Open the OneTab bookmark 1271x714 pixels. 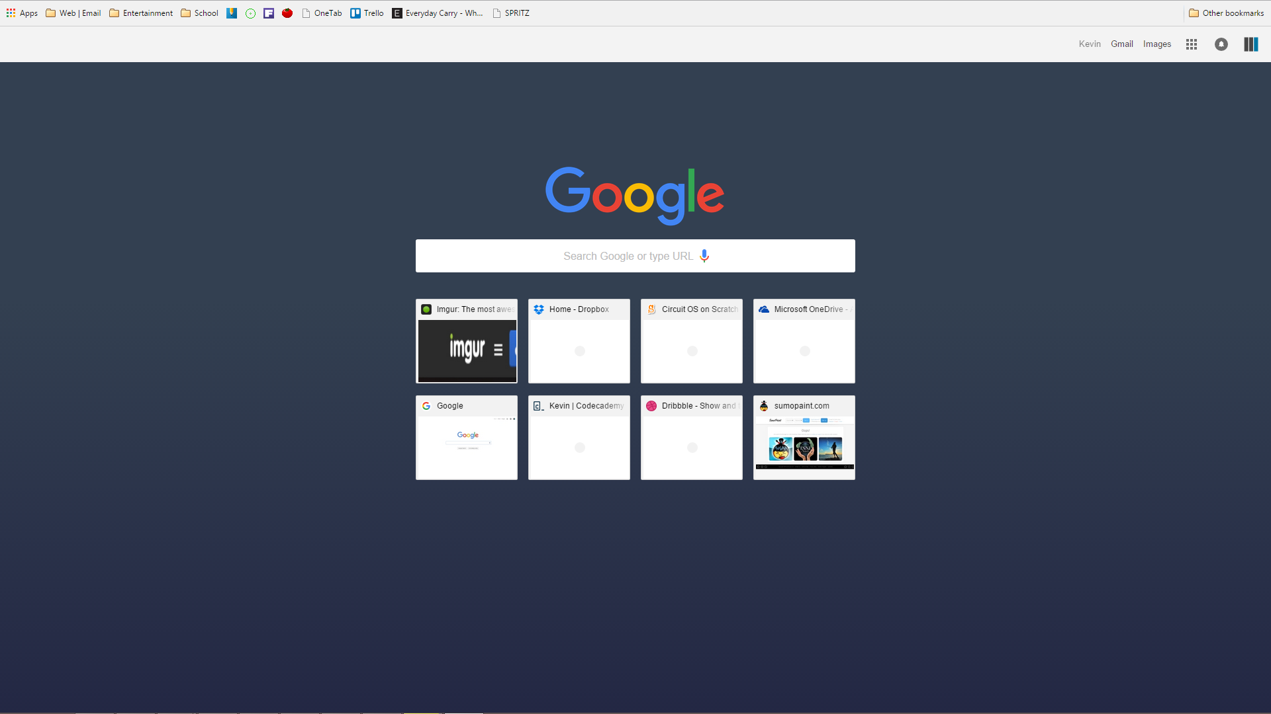coord(322,13)
